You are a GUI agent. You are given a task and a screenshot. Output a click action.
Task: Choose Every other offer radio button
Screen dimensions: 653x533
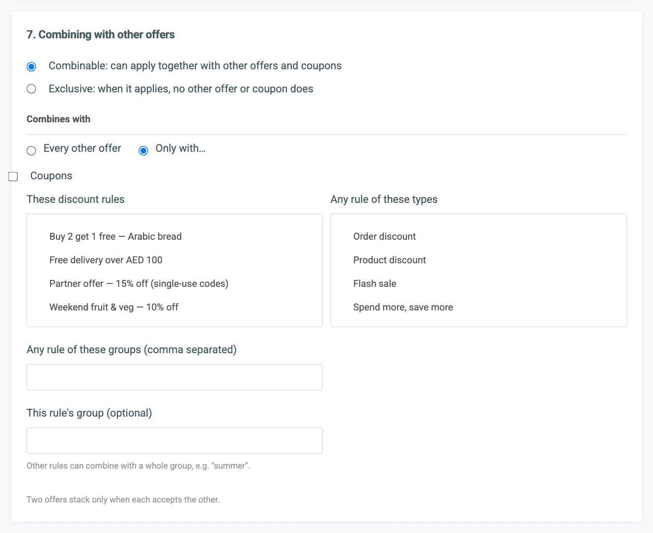click(31, 151)
